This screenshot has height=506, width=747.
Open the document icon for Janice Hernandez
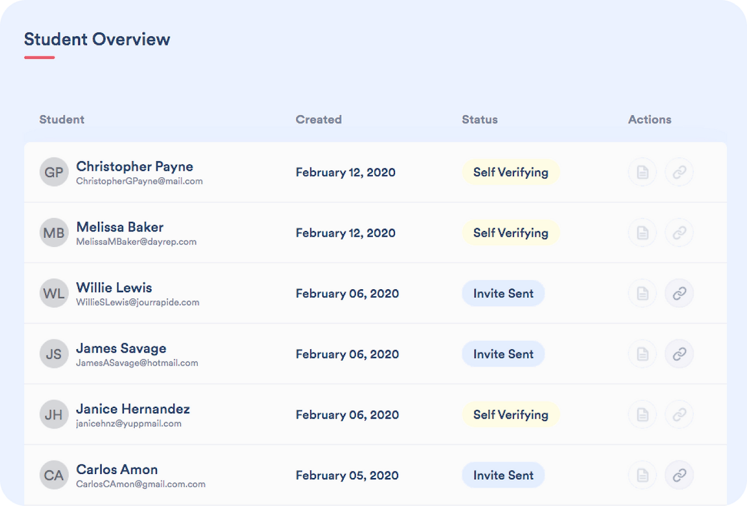(642, 414)
